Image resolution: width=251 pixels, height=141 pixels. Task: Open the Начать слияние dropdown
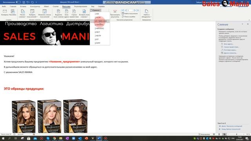pyautogui.click(x=23, y=13)
